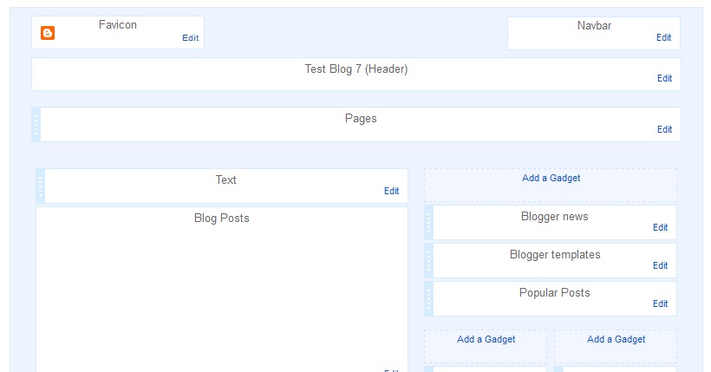Edit the Popular Posts gadget
711x372 pixels.
tap(660, 303)
